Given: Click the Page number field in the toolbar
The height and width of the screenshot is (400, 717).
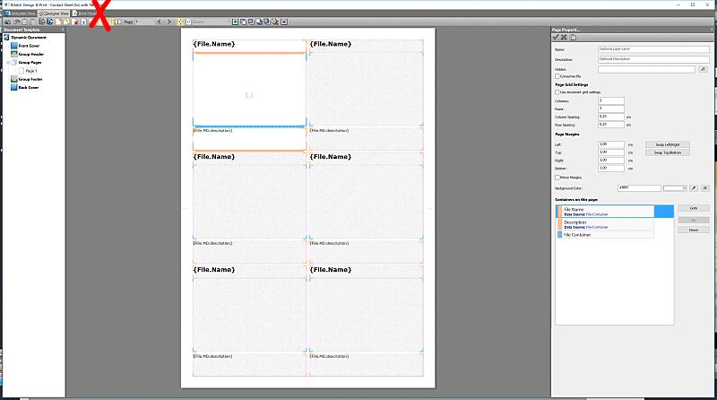Looking at the screenshot, I should [145, 22].
